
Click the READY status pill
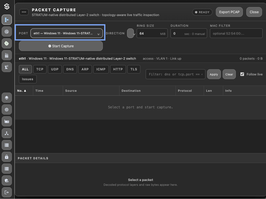click(202, 12)
